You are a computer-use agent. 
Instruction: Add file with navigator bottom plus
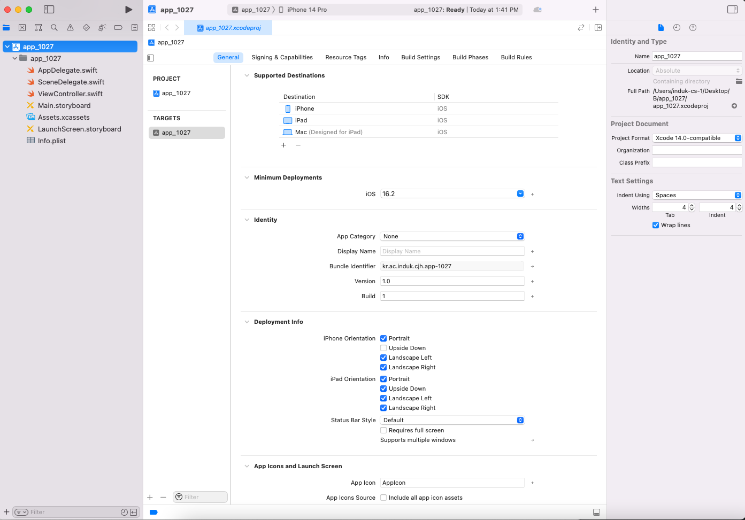6,512
